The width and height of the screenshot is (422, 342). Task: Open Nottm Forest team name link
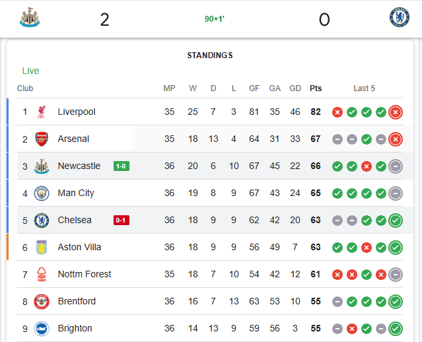(85, 274)
